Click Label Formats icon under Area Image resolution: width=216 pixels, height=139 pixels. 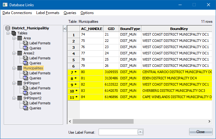(26, 43)
